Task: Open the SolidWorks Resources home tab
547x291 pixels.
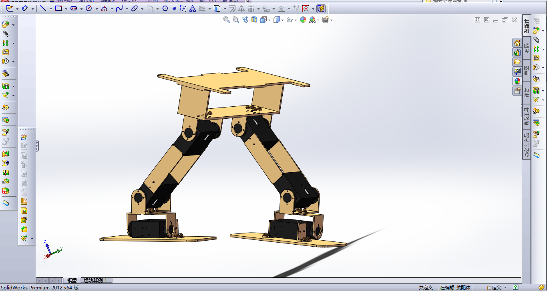Action: (x=517, y=43)
